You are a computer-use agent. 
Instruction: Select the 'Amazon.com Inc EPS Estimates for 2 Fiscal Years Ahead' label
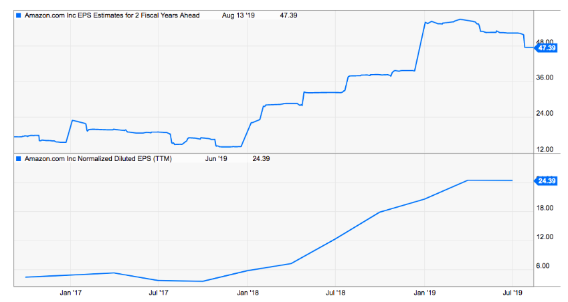pos(112,15)
